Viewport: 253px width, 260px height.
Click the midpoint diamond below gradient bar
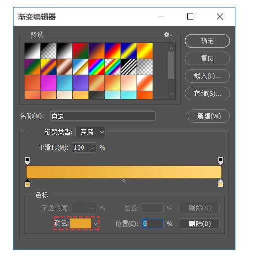(124, 181)
